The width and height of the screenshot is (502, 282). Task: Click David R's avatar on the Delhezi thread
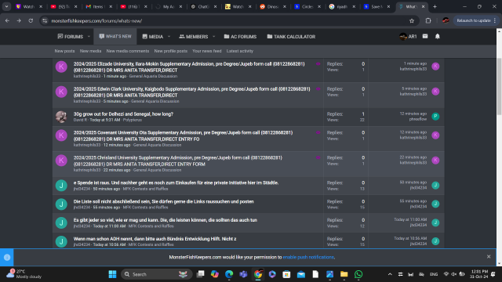(61, 117)
